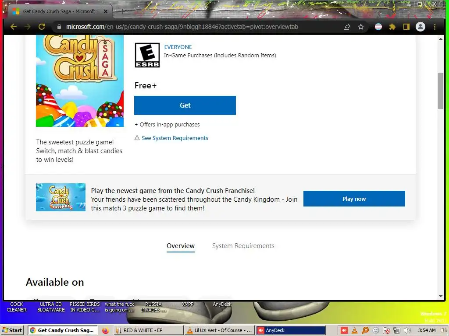Open the Lil Uzi Vert VLC taskbar item
449x336 pixels.
pyautogui.click(x=219, y=330)
